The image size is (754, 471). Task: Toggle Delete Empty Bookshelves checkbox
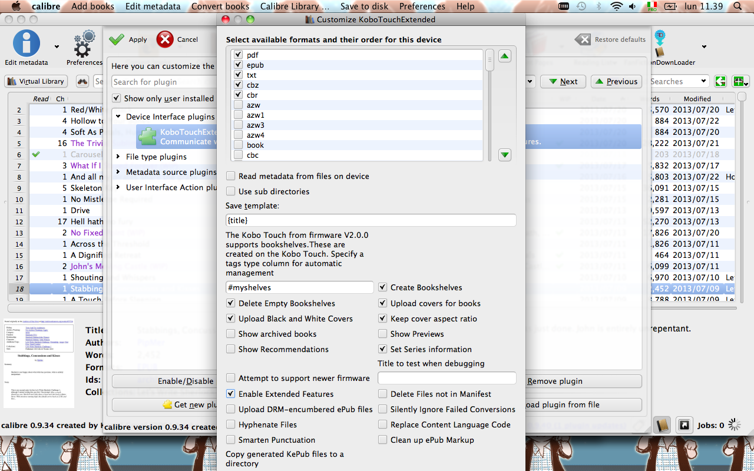(230, 303)
